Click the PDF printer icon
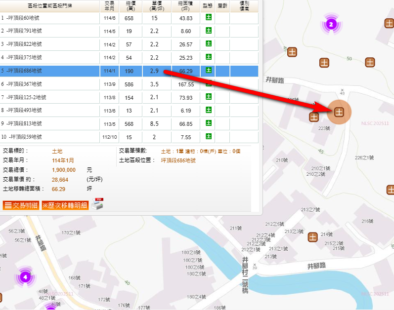The height and width of the screenshot is (310, 394). [97, 203]
